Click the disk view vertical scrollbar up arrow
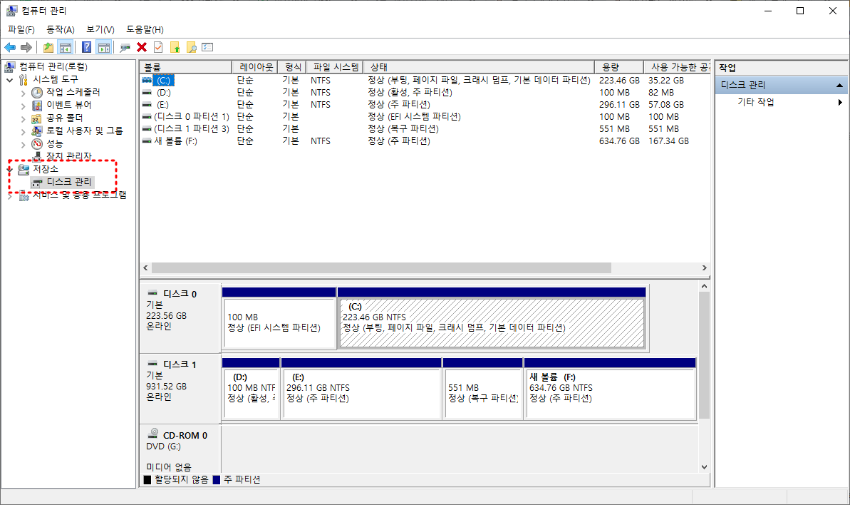 (704, 286)
